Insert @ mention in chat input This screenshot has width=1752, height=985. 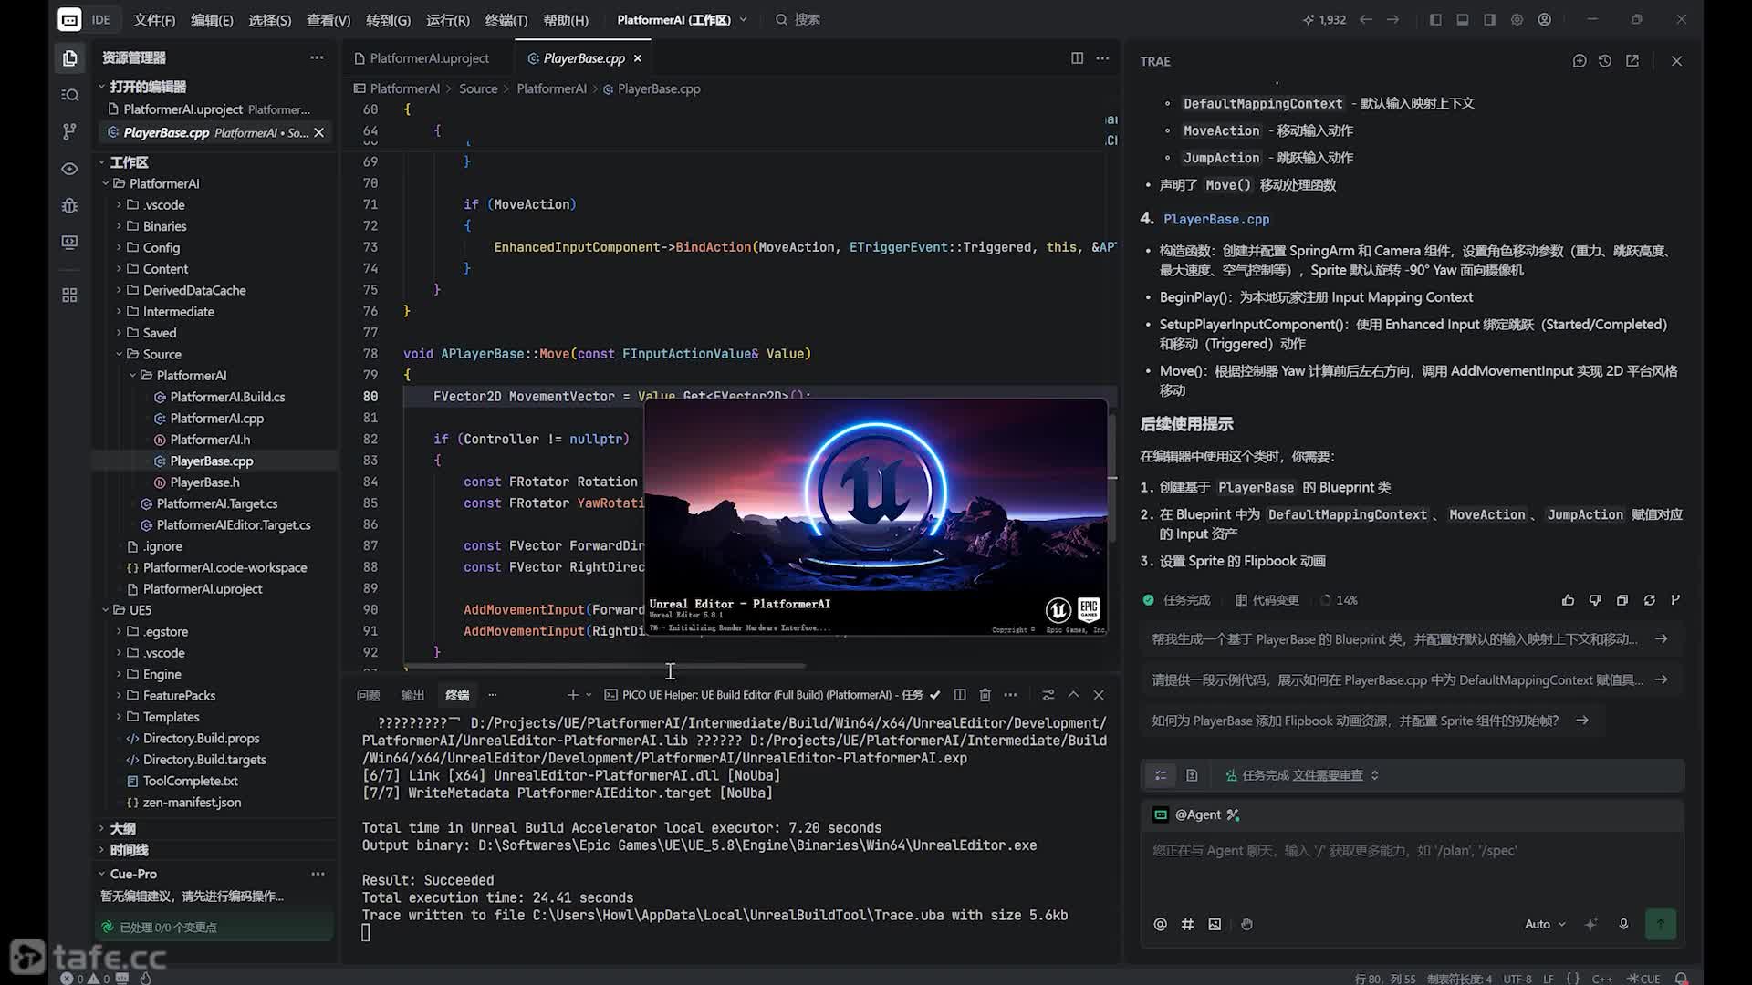(x=1160, y=924)
